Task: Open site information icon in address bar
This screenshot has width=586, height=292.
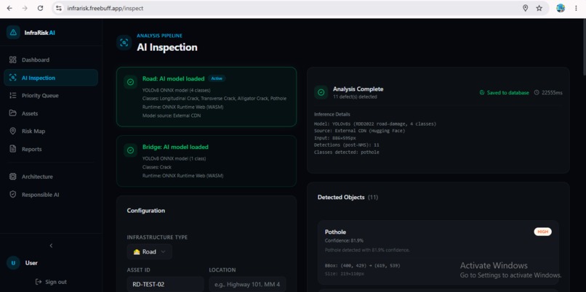Action: [x=59, y=8]
